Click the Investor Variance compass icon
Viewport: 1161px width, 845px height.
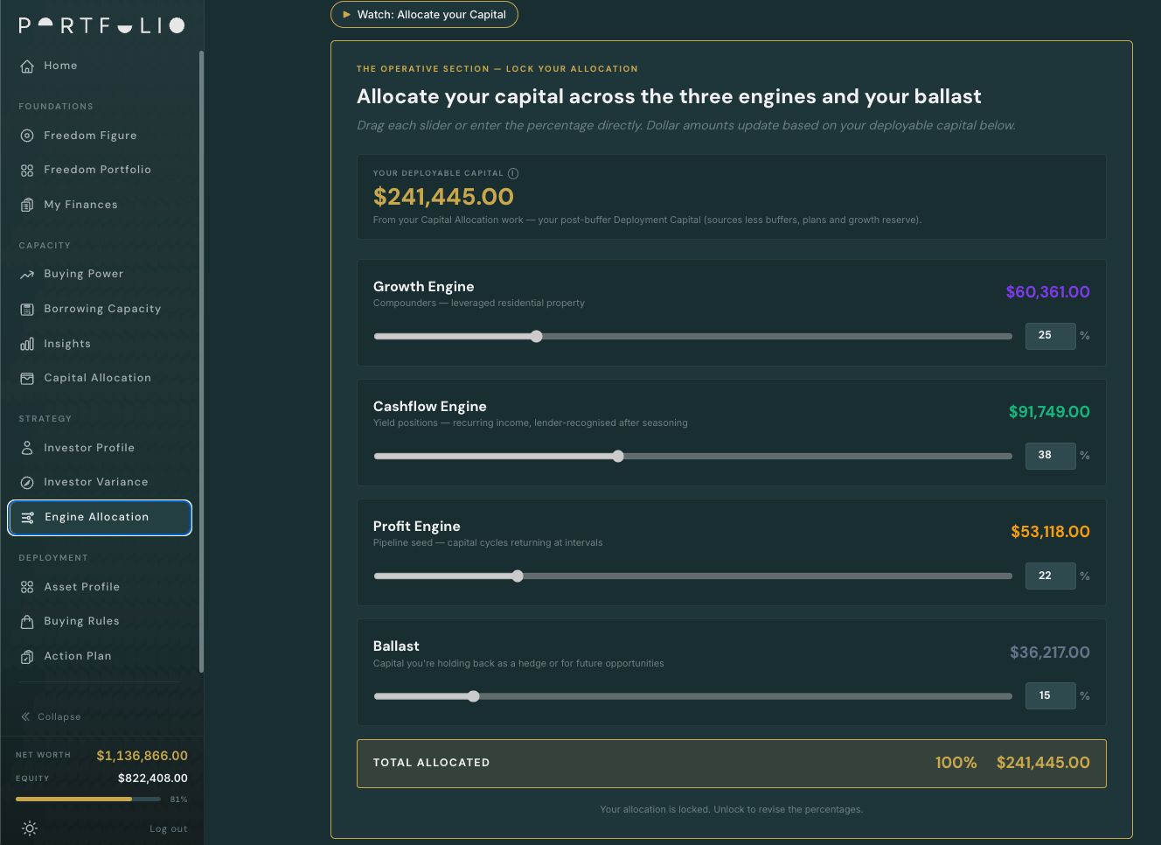pos(27,483)
